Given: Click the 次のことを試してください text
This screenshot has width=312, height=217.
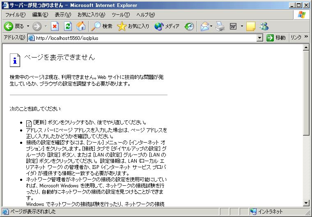Looking at the screenshot, I should coord(35,109).
